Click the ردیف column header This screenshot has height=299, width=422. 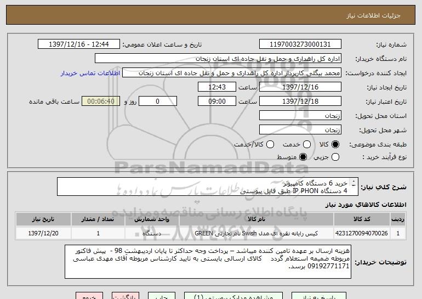tap(398, 219)
